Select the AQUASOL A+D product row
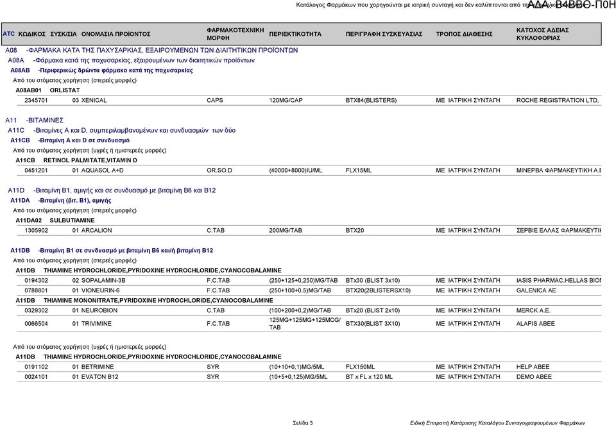 point(309,171)
